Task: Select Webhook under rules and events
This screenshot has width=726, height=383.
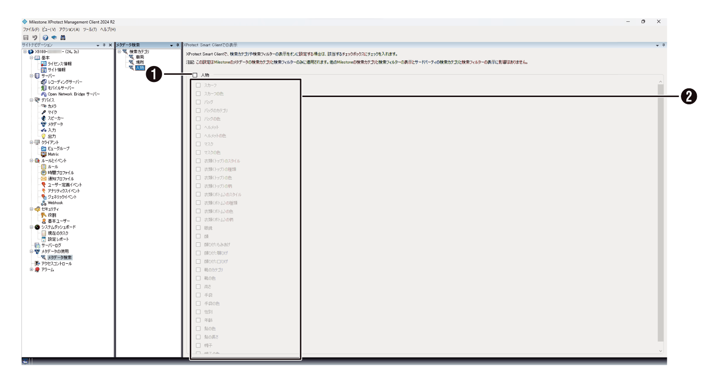Action: point(55,203)
